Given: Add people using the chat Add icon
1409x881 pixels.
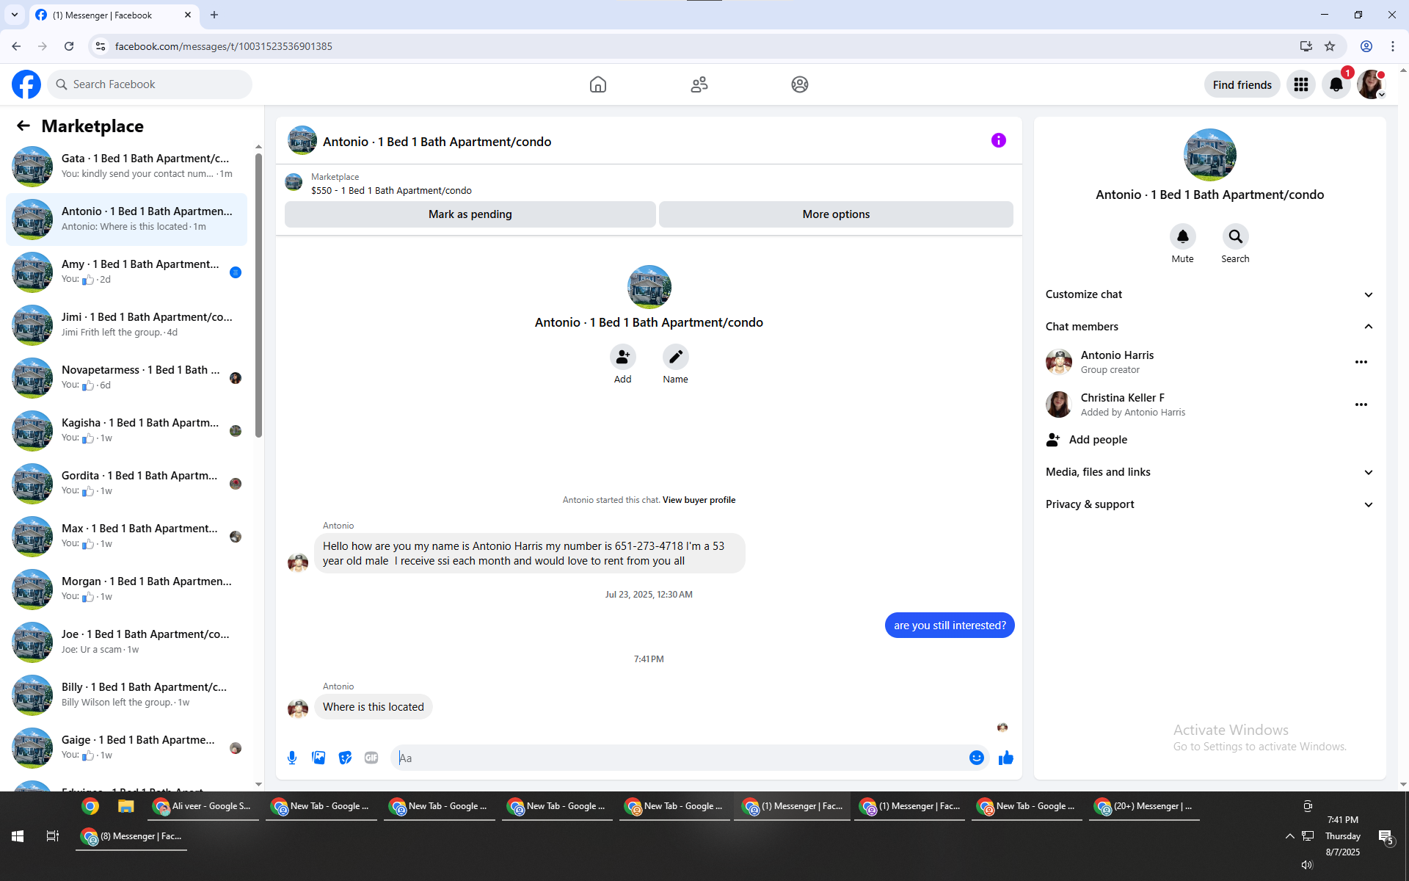Looking at the screenshot, I should [622, 357].
